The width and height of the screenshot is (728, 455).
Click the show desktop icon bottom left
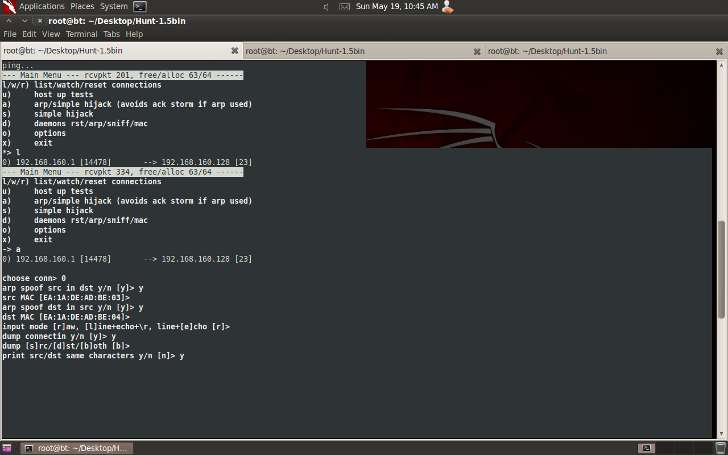(x=7, y=448)
